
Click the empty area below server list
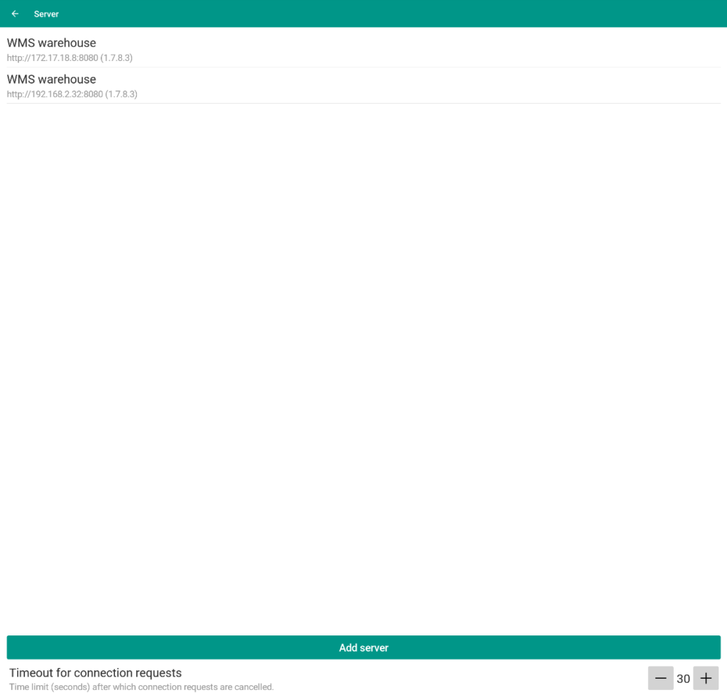363,355
